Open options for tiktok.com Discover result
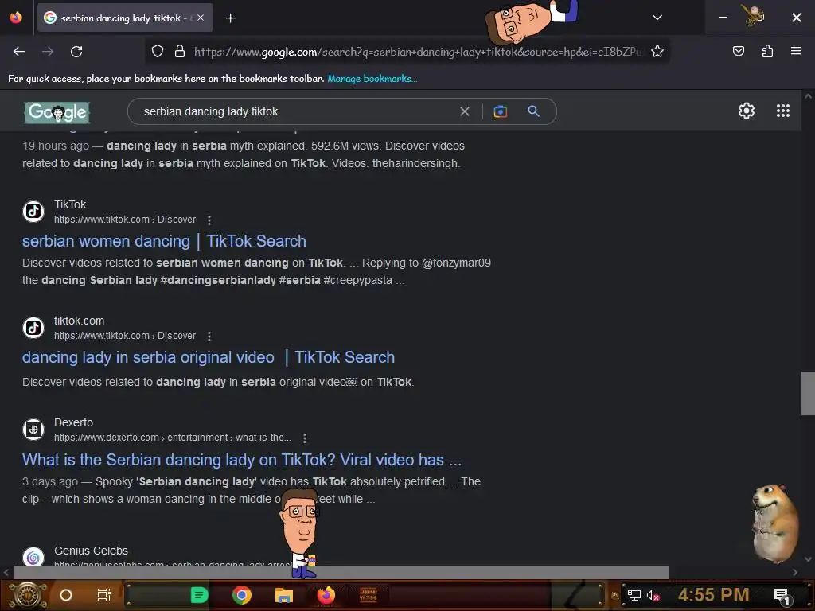This screenshot has height=611, width=815. coord(209,337)
